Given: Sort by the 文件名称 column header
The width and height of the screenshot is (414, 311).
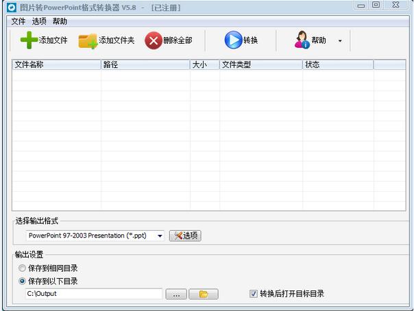Looking at the screenshot, I should tap(56, 64).
